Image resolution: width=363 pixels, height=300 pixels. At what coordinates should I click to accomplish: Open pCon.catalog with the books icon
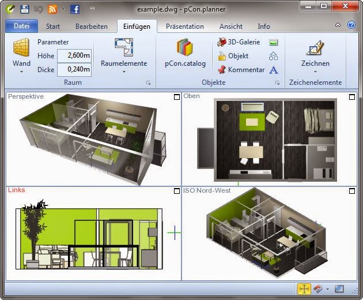point(185,47)
